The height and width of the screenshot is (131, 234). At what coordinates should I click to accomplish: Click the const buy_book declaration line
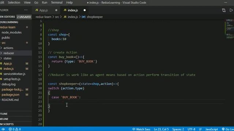[66, 57]
